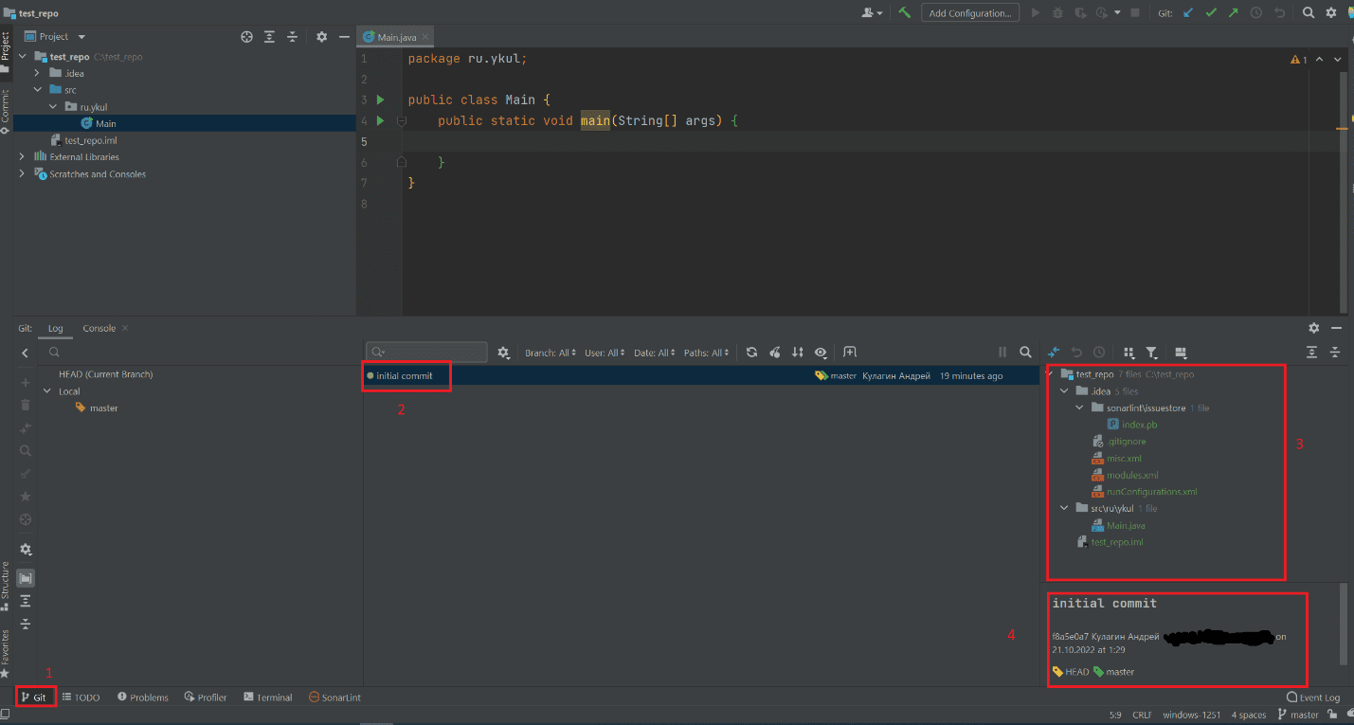Click the Git Push arrow icon
1354x725 pixels.
pyautogui.click(x=1233, y=13)
